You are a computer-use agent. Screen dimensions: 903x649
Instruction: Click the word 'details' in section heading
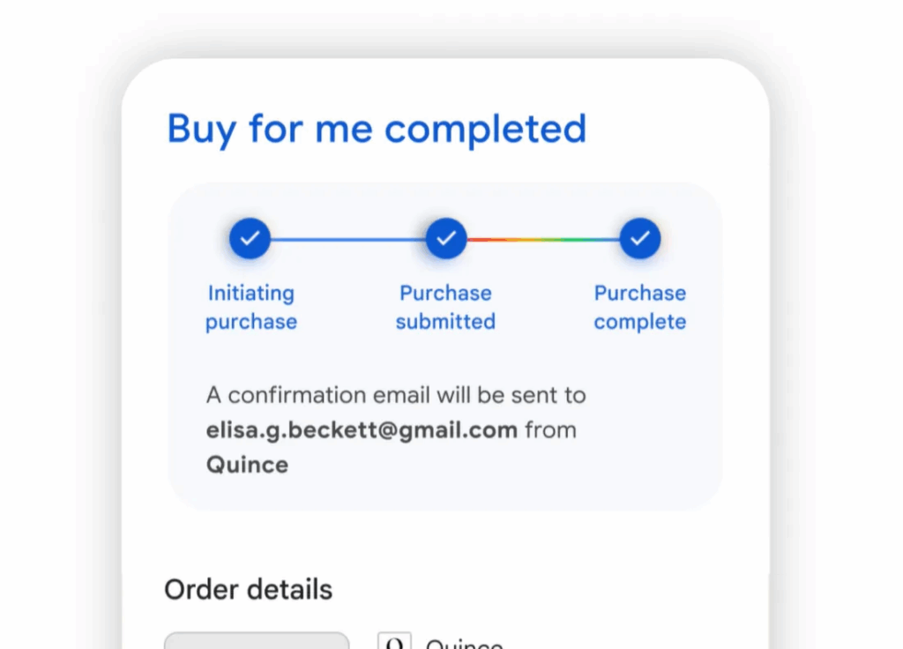pos(290,590)
